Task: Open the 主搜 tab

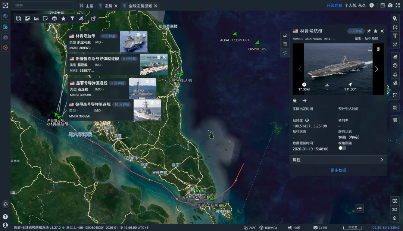Action: (87, 6)
